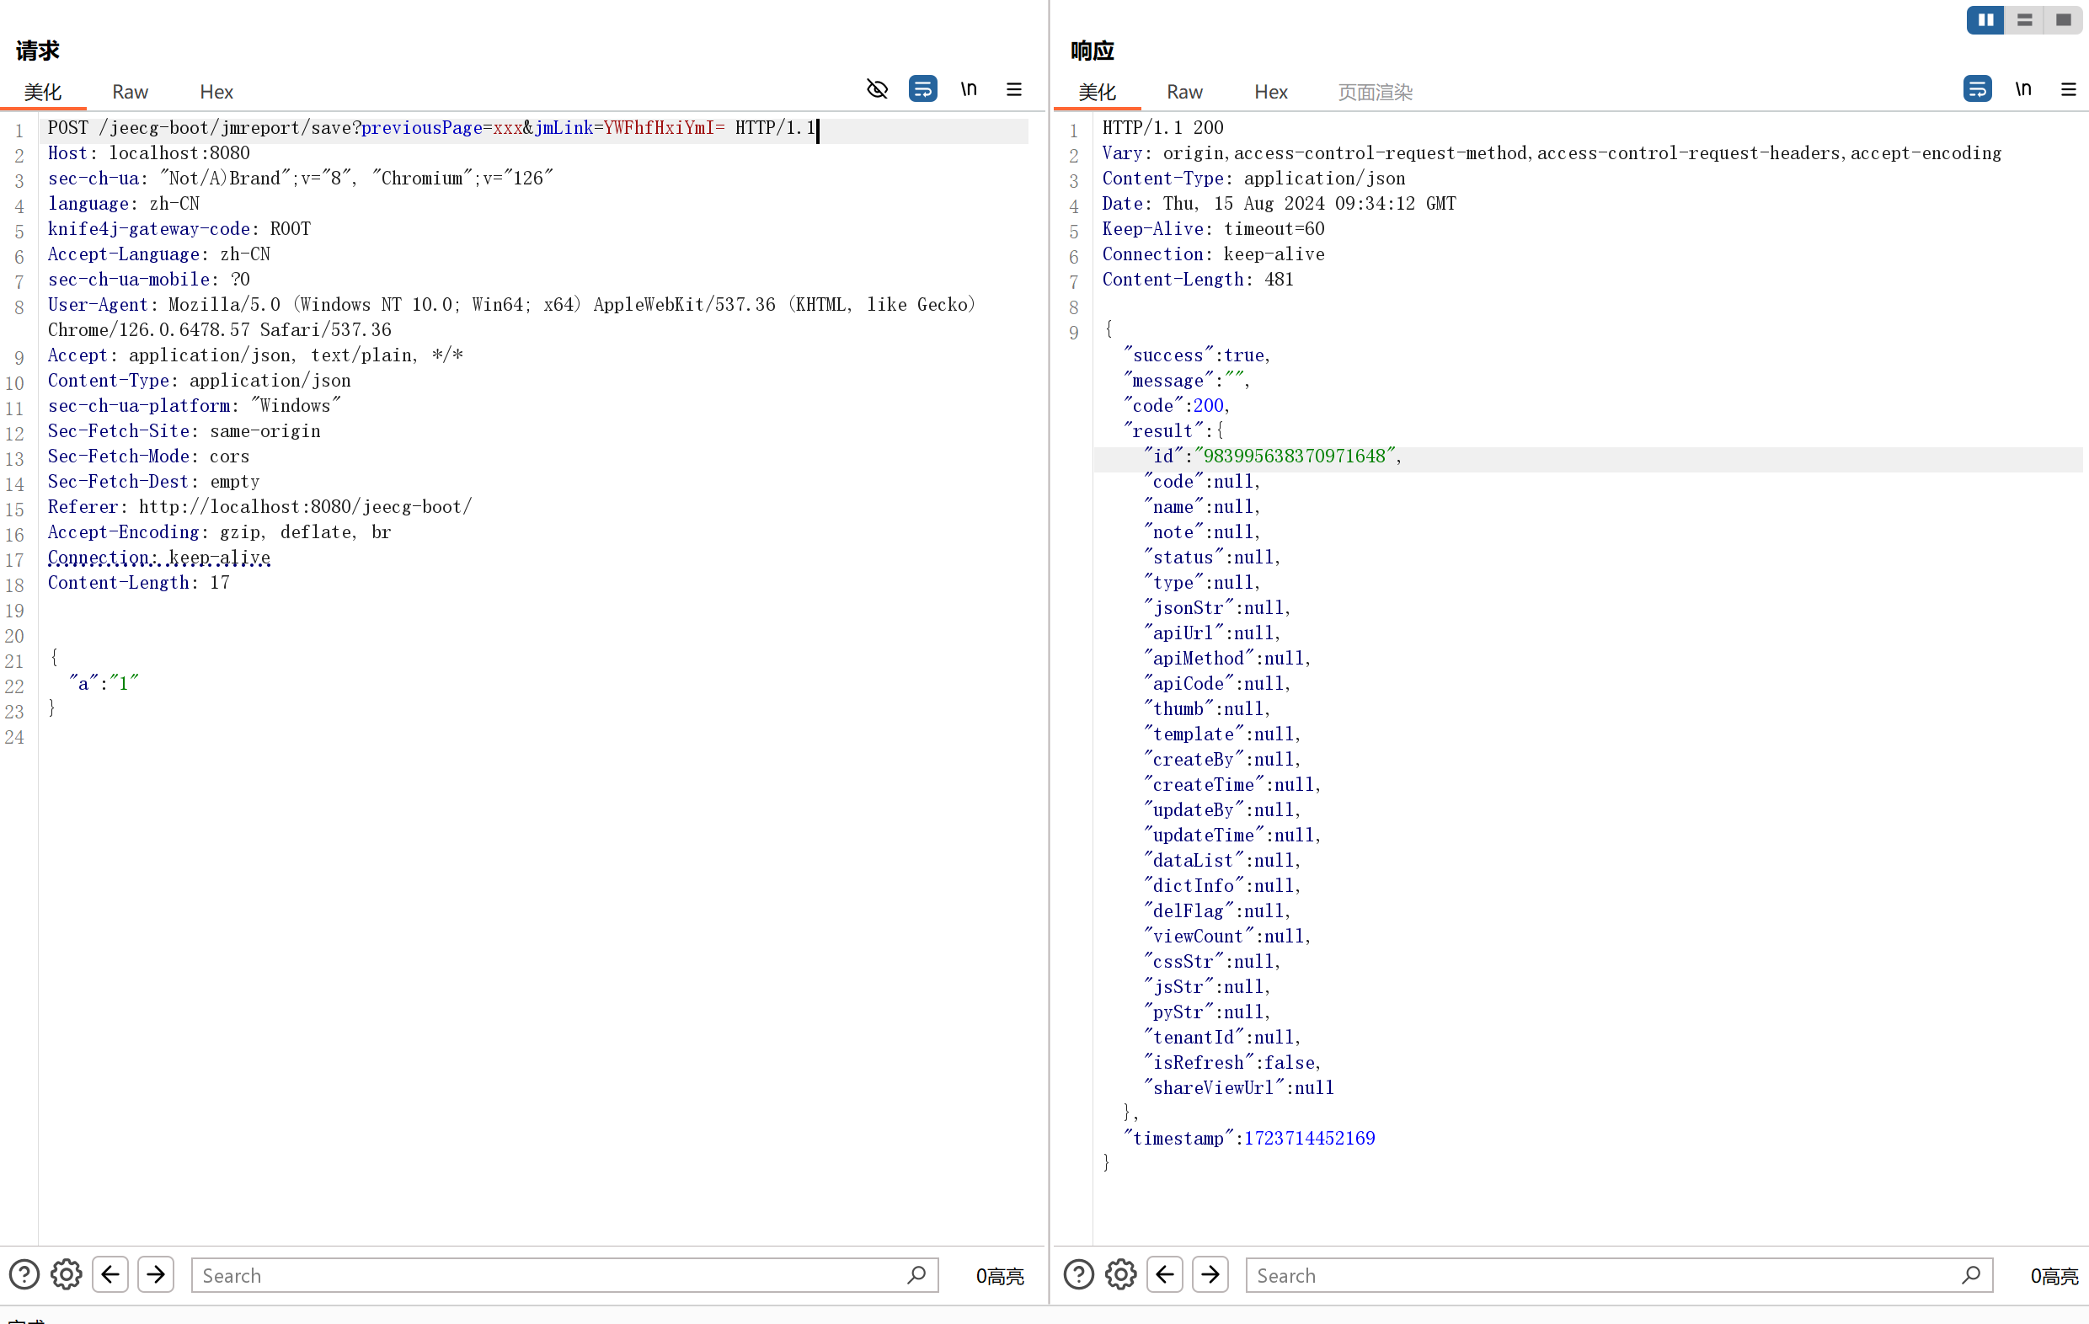
Task: Click the "success":true line
Action: click(1196, 355)
